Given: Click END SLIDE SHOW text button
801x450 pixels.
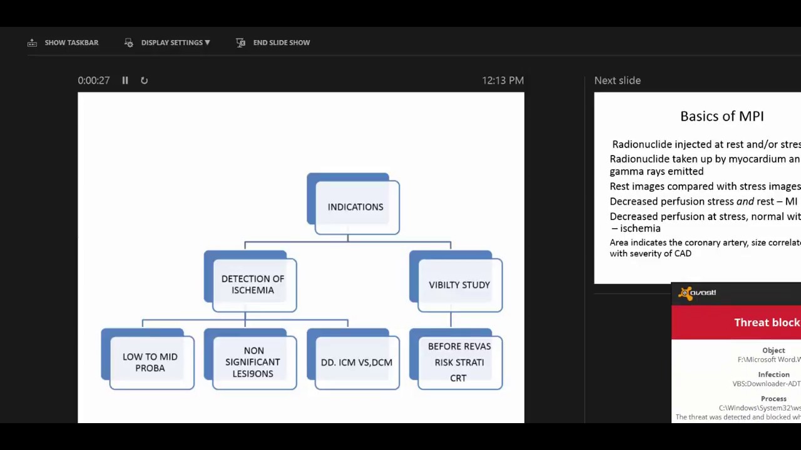Looking at the screenshot, I should [x=282, y=42].
